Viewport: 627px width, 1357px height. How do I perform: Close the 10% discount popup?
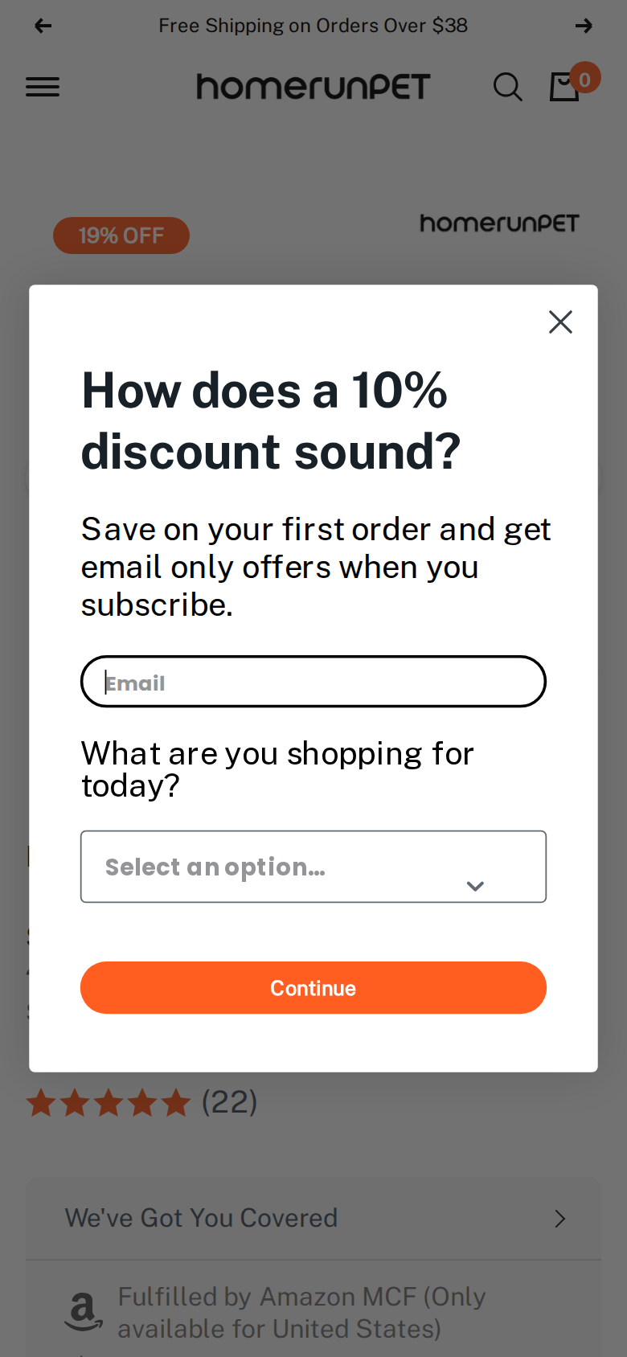(x=560, y=322)
